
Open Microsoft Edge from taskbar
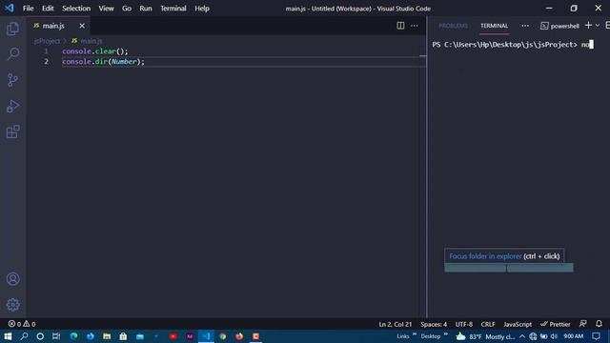point(73,336)
